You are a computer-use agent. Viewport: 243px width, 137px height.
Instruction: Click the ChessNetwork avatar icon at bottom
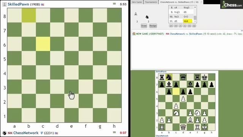pyautogui.click(x=5, y=133)
